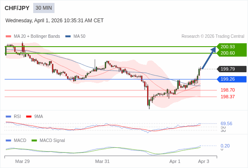Image resolution: width=248 pixels, height=168 pixels.
Task: Click the Mar 29 date axis label
Action: click(22, 161)
